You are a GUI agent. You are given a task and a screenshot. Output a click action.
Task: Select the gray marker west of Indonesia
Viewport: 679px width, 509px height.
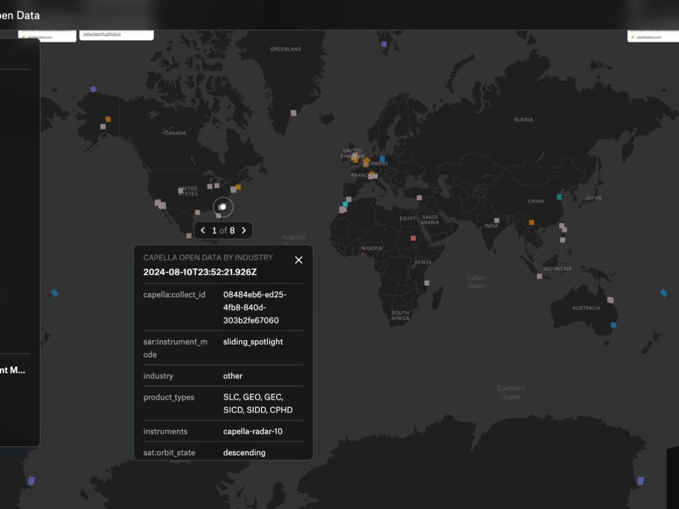point(539,277)
